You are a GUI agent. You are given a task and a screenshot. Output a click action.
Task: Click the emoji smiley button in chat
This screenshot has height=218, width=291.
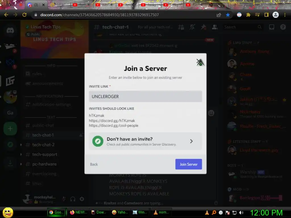[x=211, y=113]
